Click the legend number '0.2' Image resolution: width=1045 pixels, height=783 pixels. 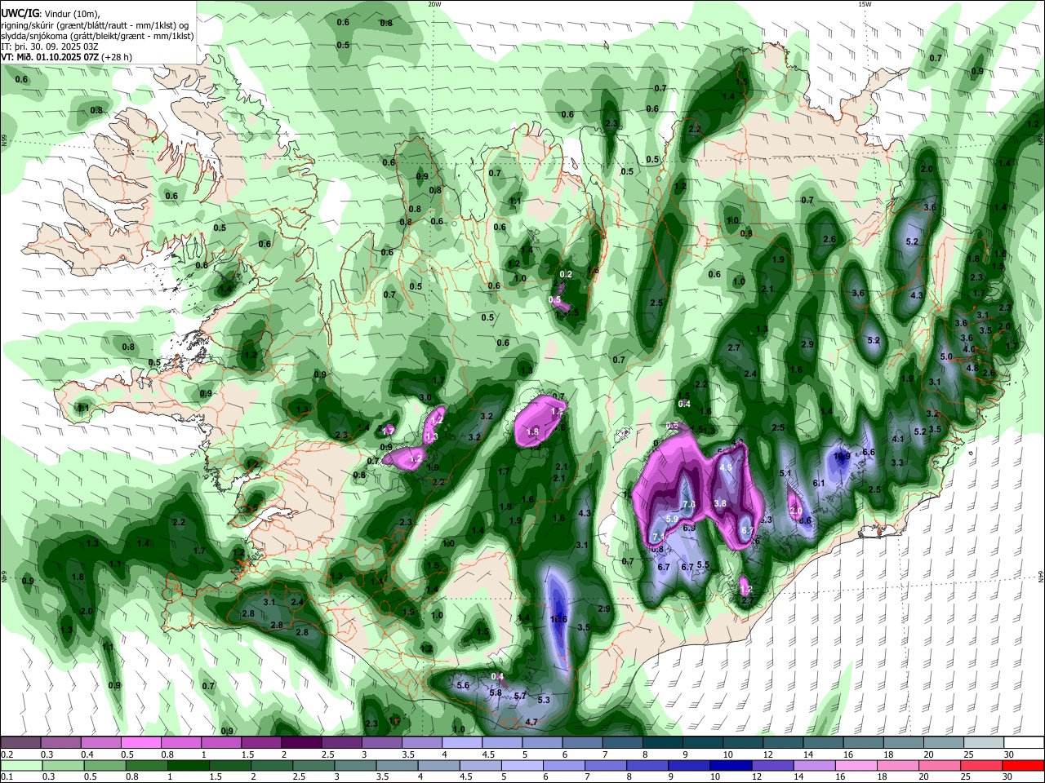(7, 754)
